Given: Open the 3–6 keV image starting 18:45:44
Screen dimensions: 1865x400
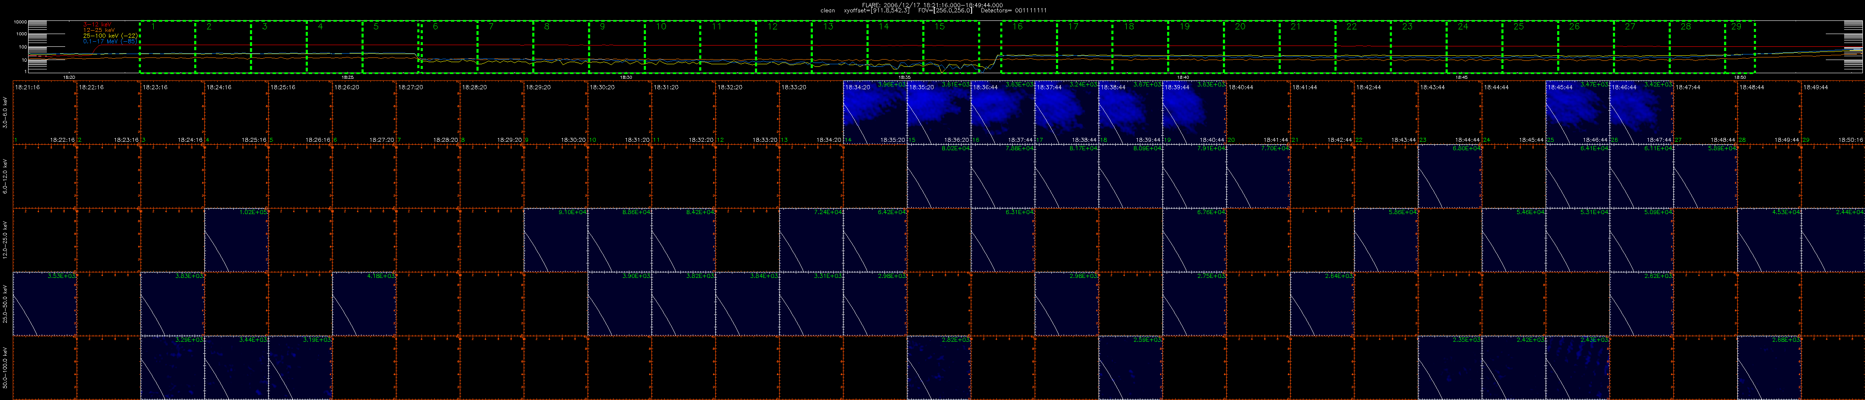Looking at the screenshot, I should click(1578, 112).
